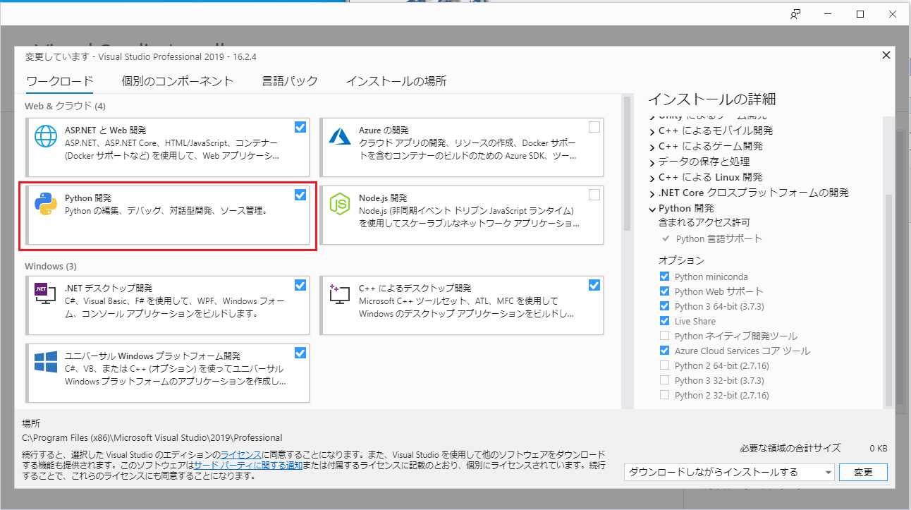Open the ダウンロードしながらインストールする dropdown
This screenshot has height=510, width=911.
(729, 472)
